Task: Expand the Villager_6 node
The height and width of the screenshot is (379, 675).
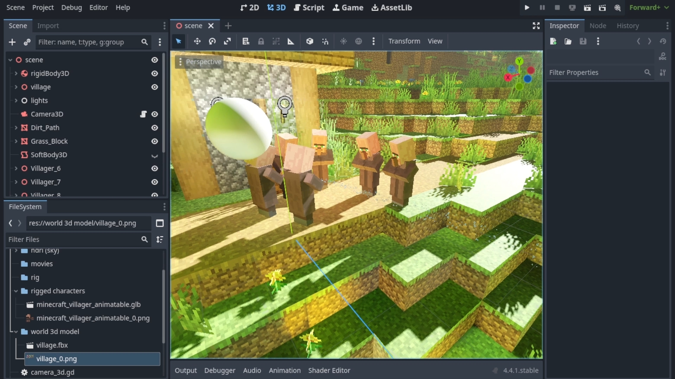Action: point(16,168)
